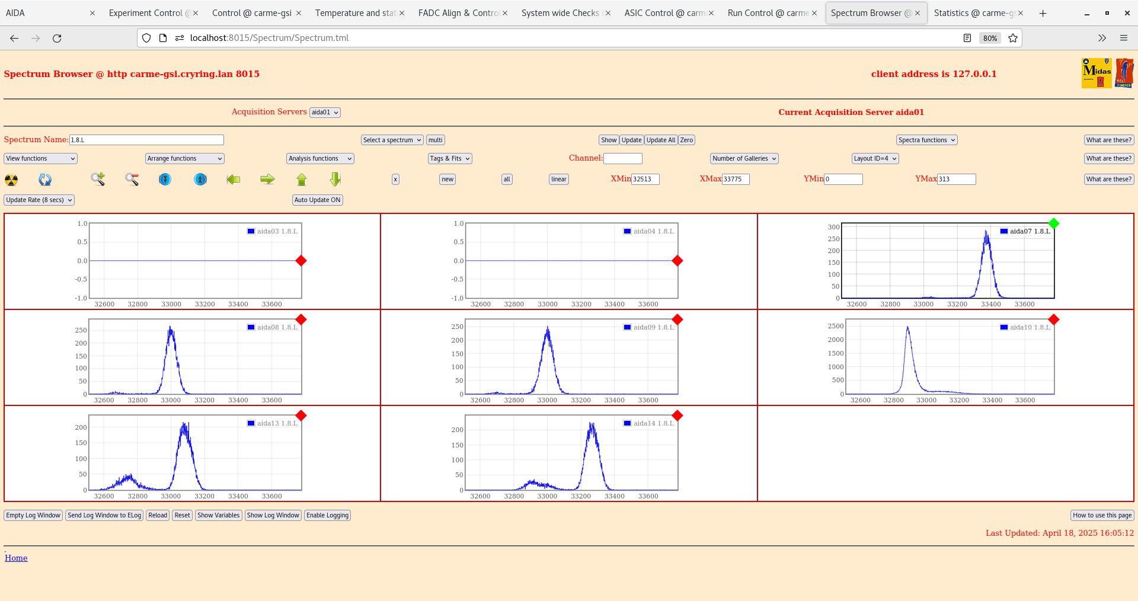
Task: Open the Update Rate (8 secs) dropdown
Action: pos(39,200)
